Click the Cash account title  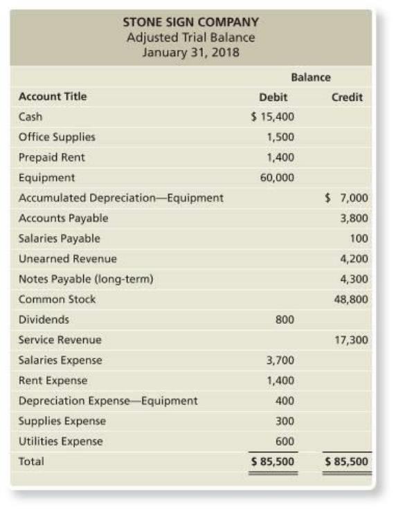pyautogui.click(x=30, y=116)
